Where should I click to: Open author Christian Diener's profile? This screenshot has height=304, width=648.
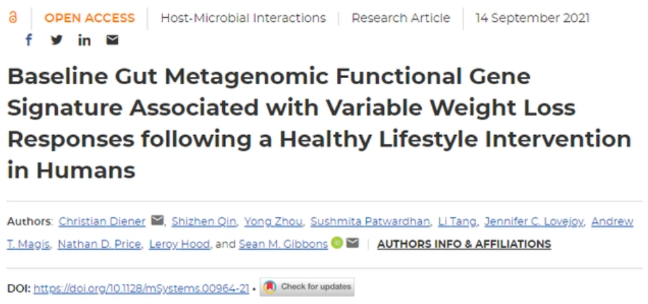(102, 221)
